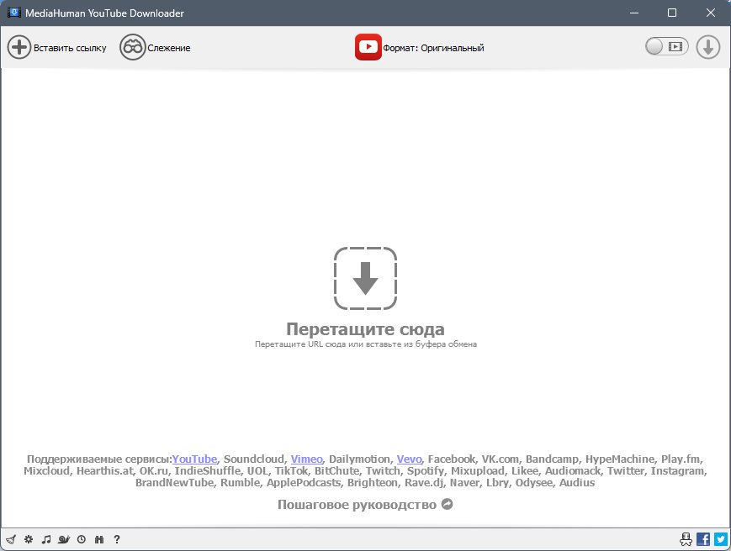
Task: Click the MediaHuman mascot icon at bottom right
Action: (686, 539)
